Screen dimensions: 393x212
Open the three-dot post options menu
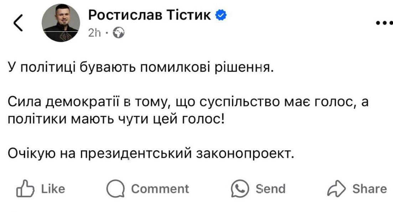384,23
